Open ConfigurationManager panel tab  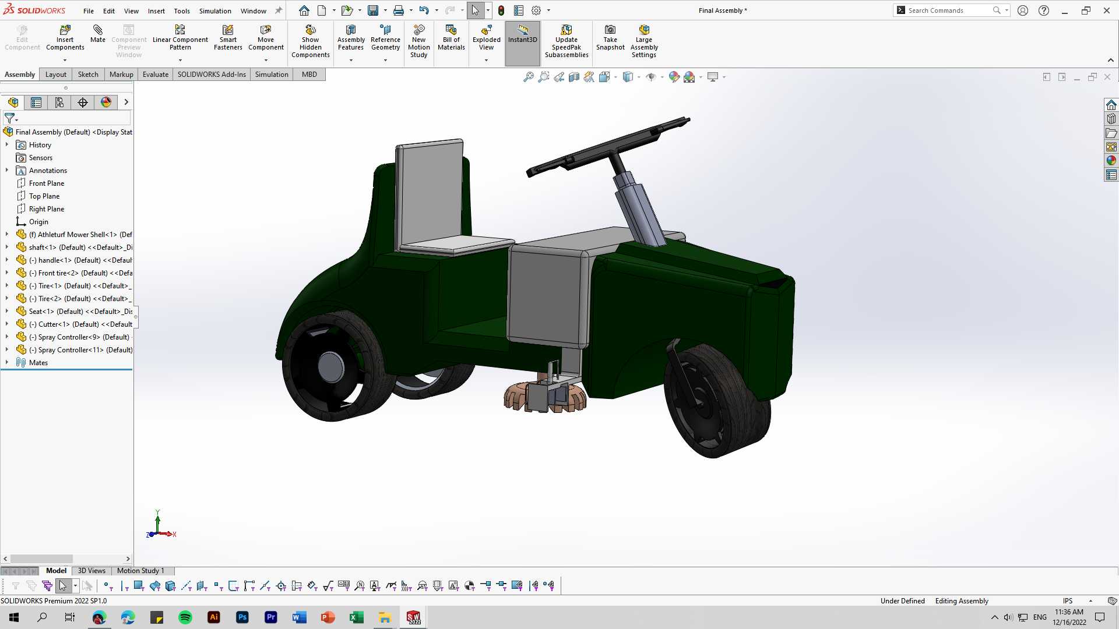(x=59, y=103)
